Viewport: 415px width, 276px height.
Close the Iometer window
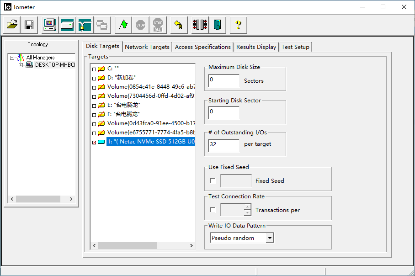pos(404,7)
